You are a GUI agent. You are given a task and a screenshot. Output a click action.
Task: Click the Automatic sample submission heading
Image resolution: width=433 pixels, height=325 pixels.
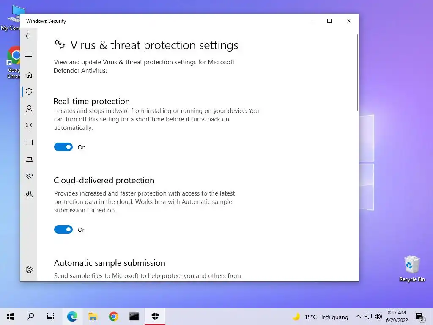tap(110, 263)
